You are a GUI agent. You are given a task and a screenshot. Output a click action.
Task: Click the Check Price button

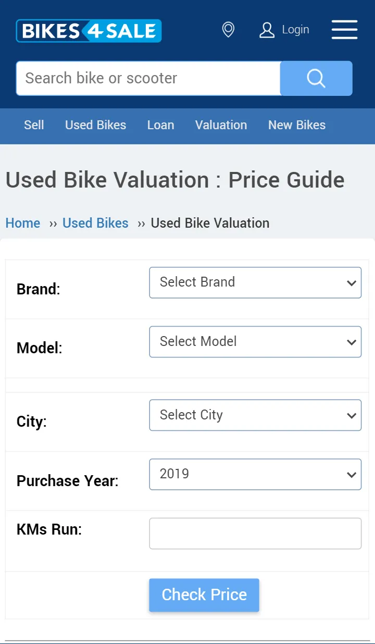(204, 595)
